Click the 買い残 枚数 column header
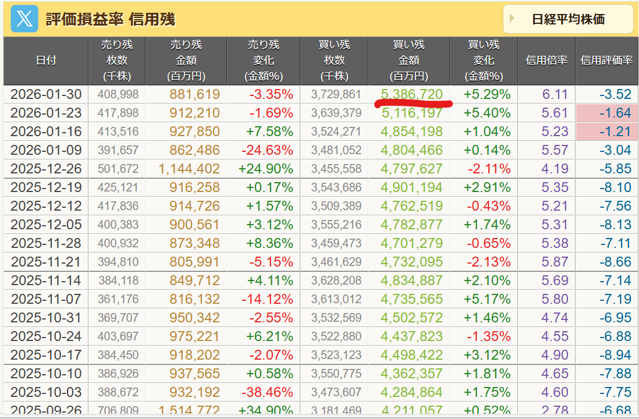639x419 pixels. click(334, 61)
